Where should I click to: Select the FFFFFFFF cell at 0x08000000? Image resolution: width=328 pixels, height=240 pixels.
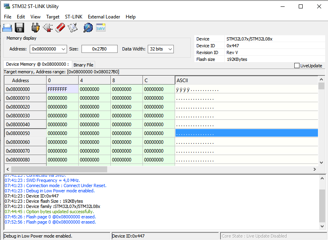[63, 89]
